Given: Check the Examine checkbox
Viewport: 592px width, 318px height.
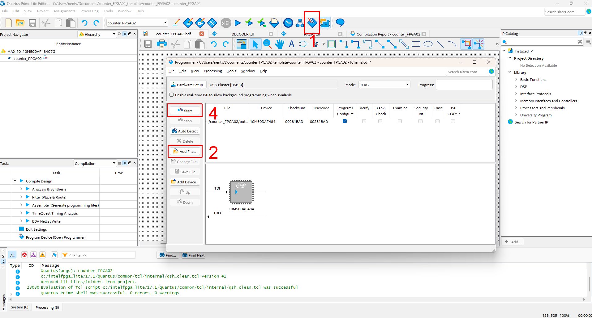Looking at the screenshot, I should pyautogui.click(x=400, y=121).
